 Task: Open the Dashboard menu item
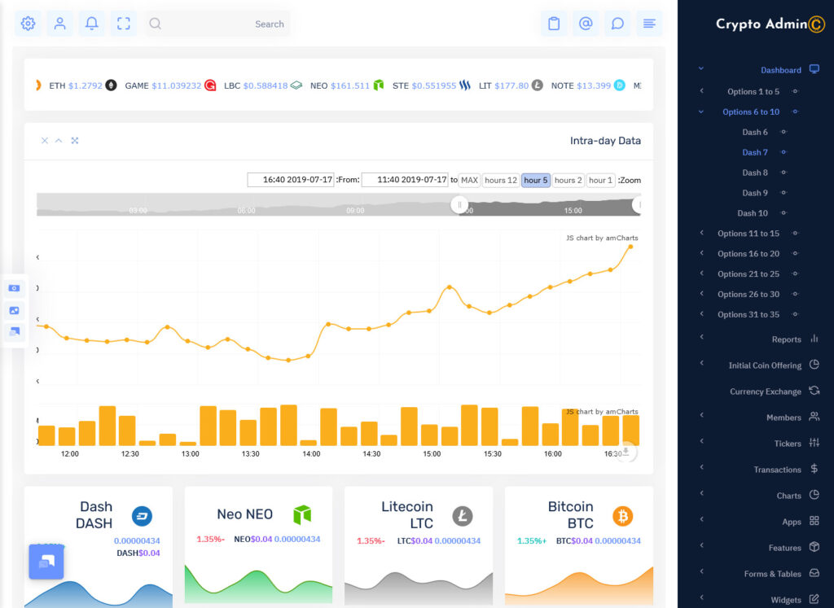point(781,69)
